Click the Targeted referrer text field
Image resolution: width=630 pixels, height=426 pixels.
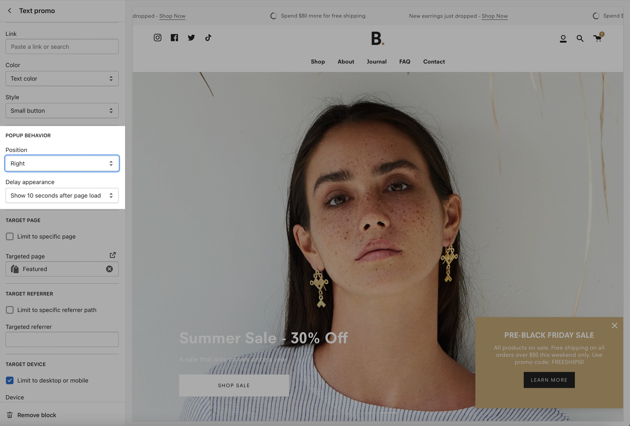pos(62,339)
